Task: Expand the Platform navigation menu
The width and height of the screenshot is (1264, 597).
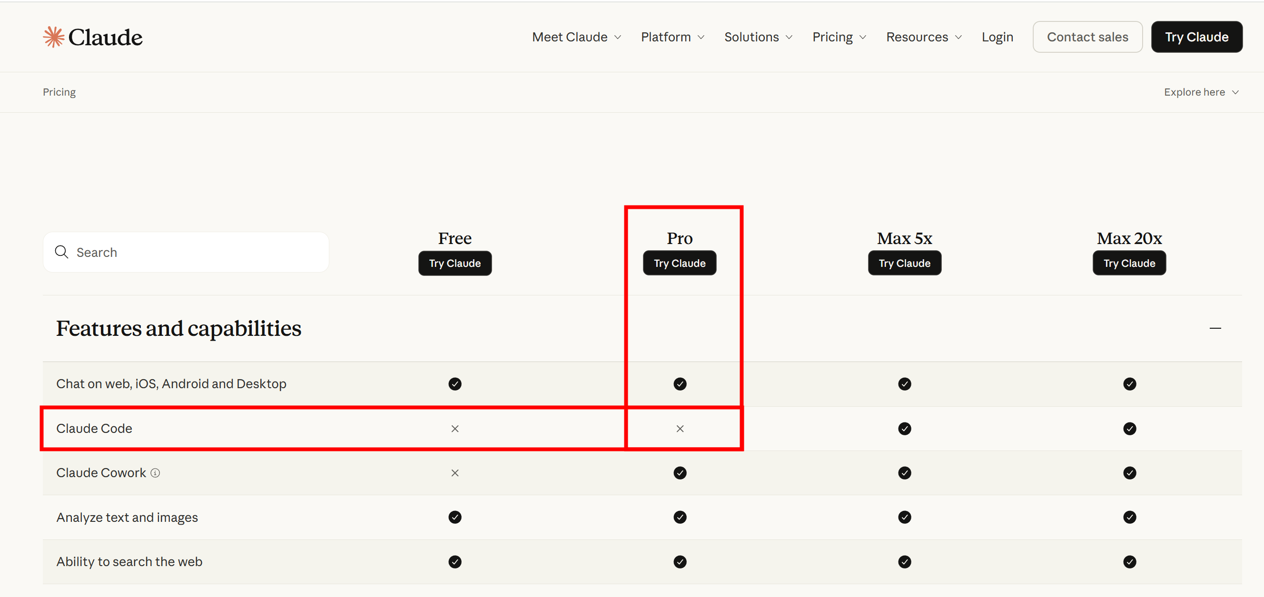Action: click(x=673, y=37)
